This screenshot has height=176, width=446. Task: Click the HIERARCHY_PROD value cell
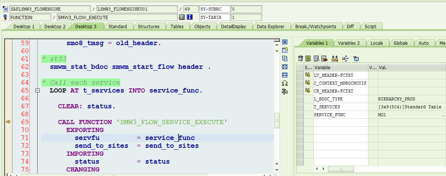[412, 99]
